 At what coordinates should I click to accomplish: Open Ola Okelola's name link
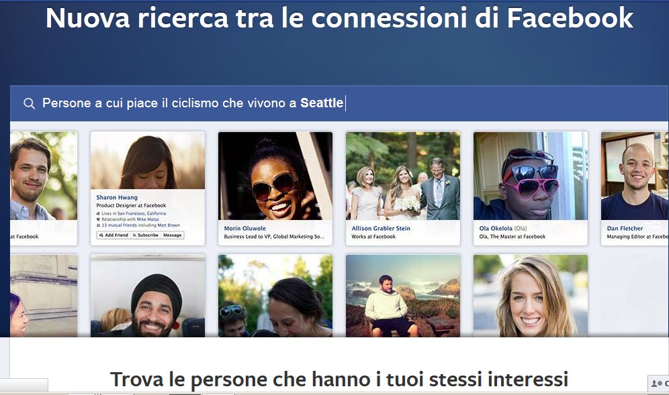(x=496, y=229)
